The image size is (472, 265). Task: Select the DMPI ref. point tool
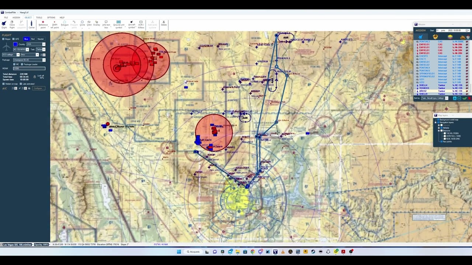click(x=54, y=25)
